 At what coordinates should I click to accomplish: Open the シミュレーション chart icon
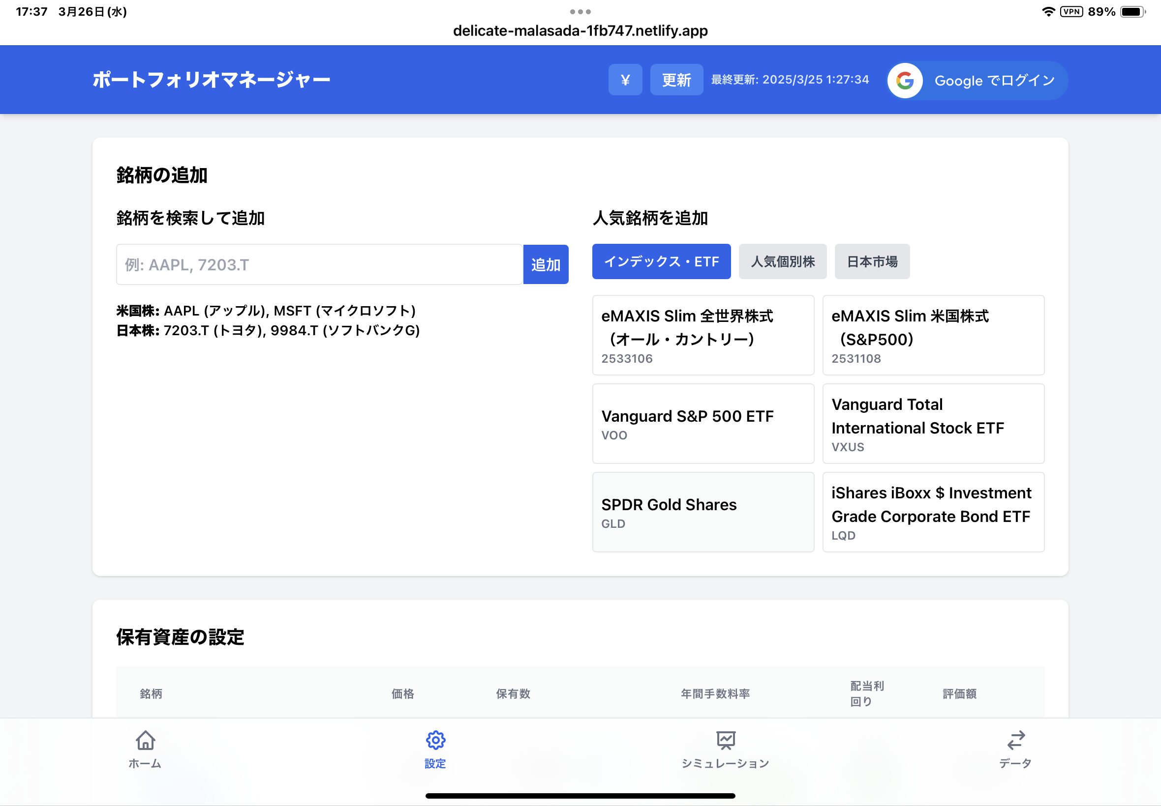[725, 740]
